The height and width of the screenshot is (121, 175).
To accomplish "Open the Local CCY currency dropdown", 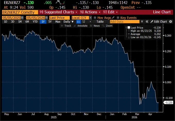I will click(91, 18).
